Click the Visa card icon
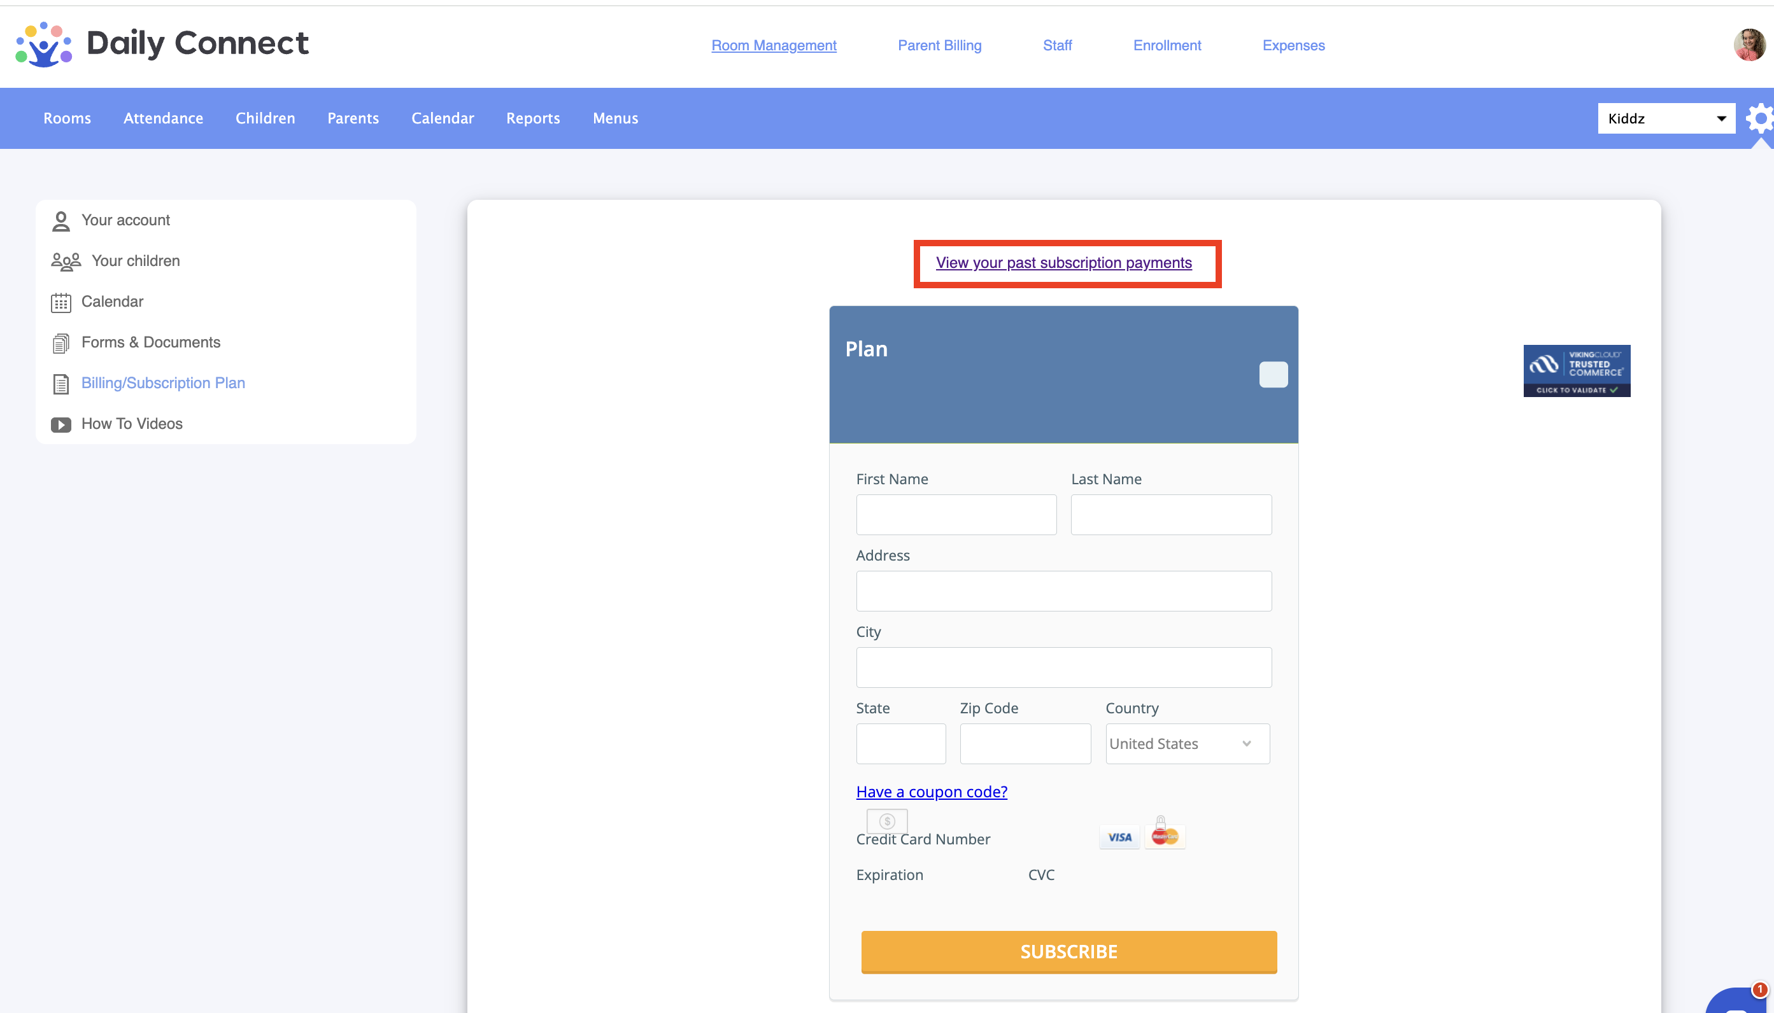 click(x=1119, y=837)
